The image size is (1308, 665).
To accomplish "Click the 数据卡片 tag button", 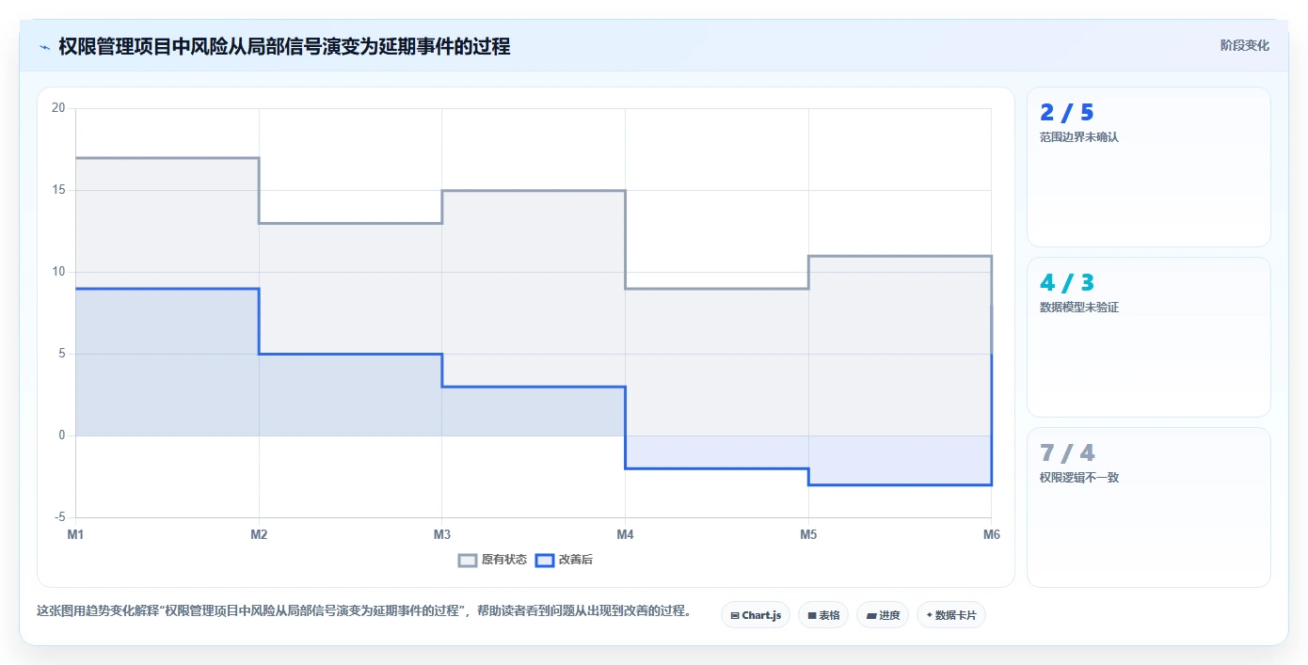I will (951, 615).
